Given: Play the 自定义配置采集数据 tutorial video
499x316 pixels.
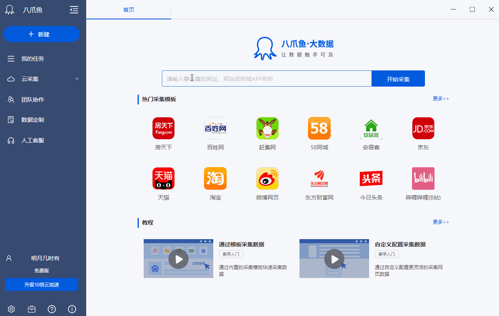Looking at the screenshot, I should pos(334,259).
